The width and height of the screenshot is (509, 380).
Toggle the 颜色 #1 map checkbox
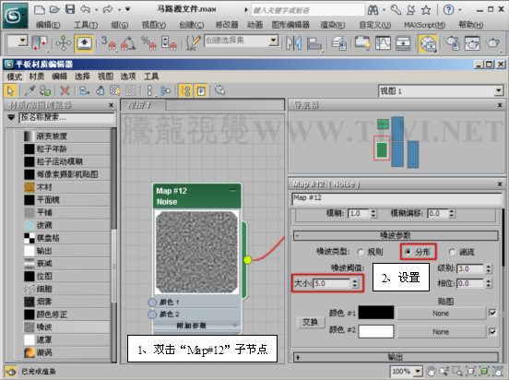coord(492,313)
